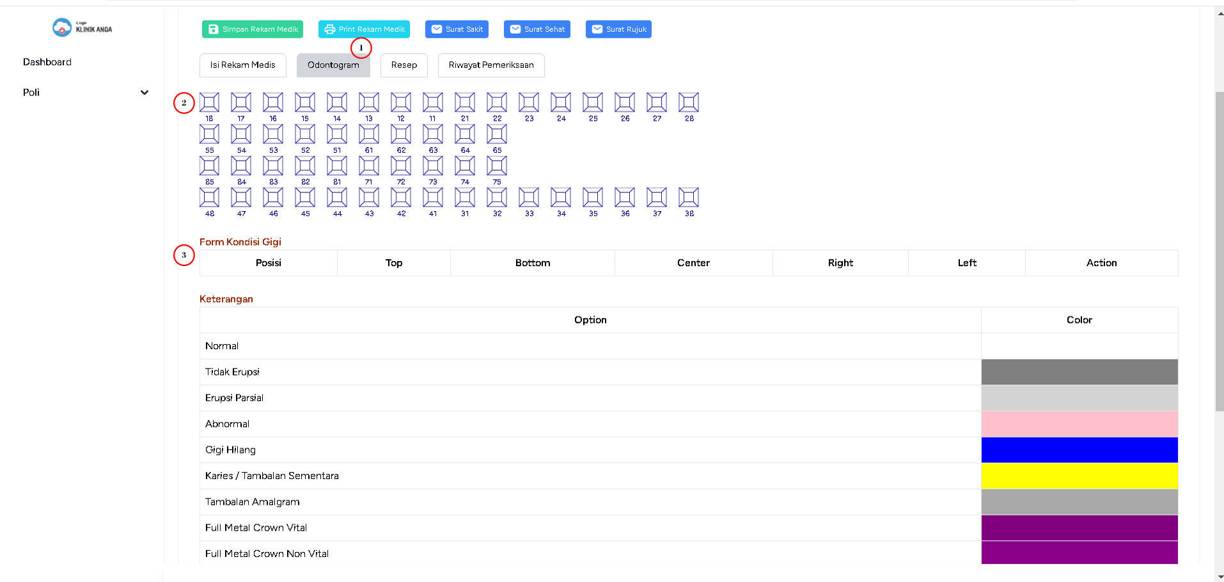The image size is (1224, 582).
Task: Click the yellow Karies color swatch
Action: click(x=1079, y=476)
